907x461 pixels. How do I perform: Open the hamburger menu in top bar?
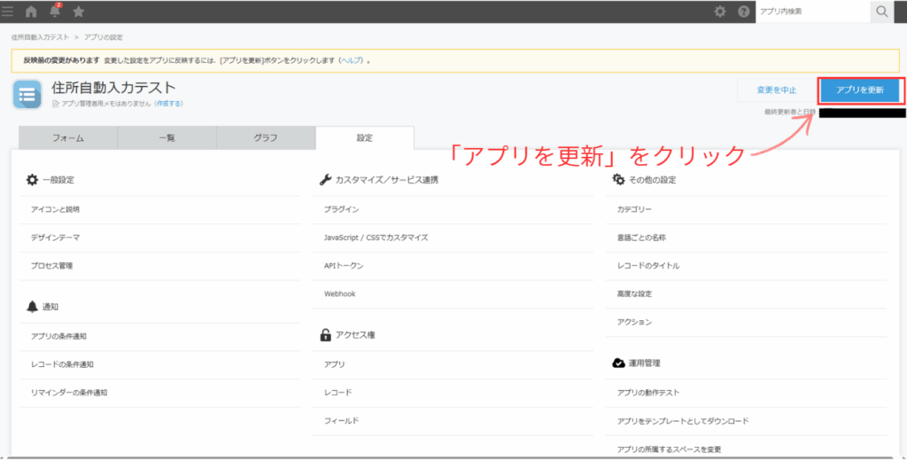tap(7, 12)
